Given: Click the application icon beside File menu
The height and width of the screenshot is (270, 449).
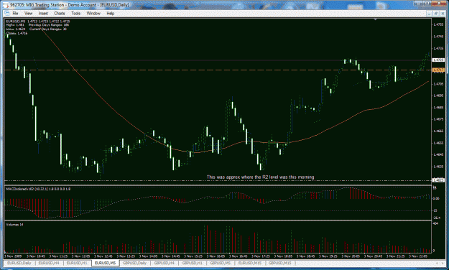Looking at the screenshot, I should click(7, 13).
